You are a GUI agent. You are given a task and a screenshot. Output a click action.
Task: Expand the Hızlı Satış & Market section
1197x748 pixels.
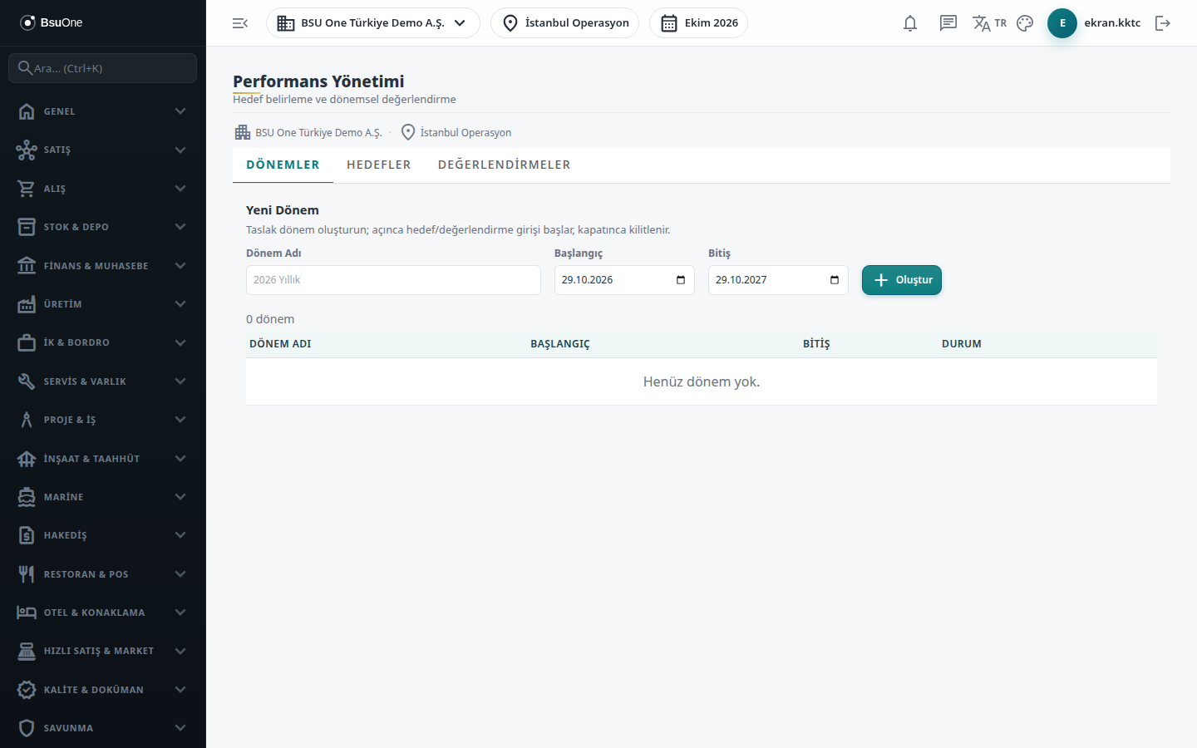103,651
